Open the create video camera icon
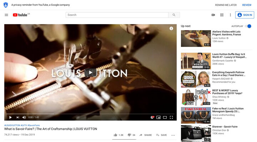 [213, 15]
